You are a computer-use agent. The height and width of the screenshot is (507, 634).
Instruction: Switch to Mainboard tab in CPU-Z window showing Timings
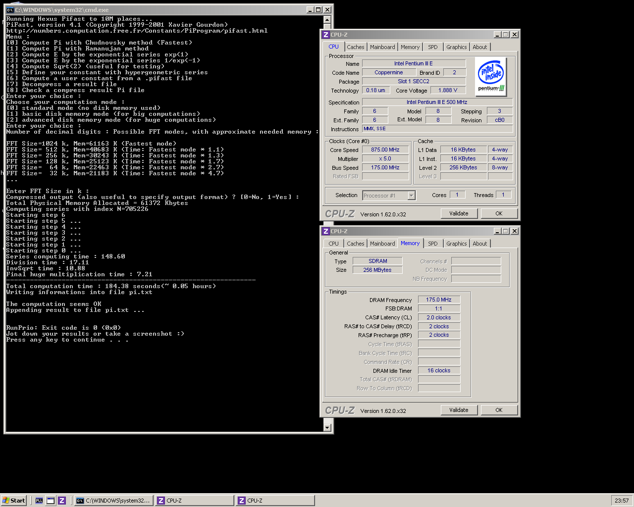(382, 244)
